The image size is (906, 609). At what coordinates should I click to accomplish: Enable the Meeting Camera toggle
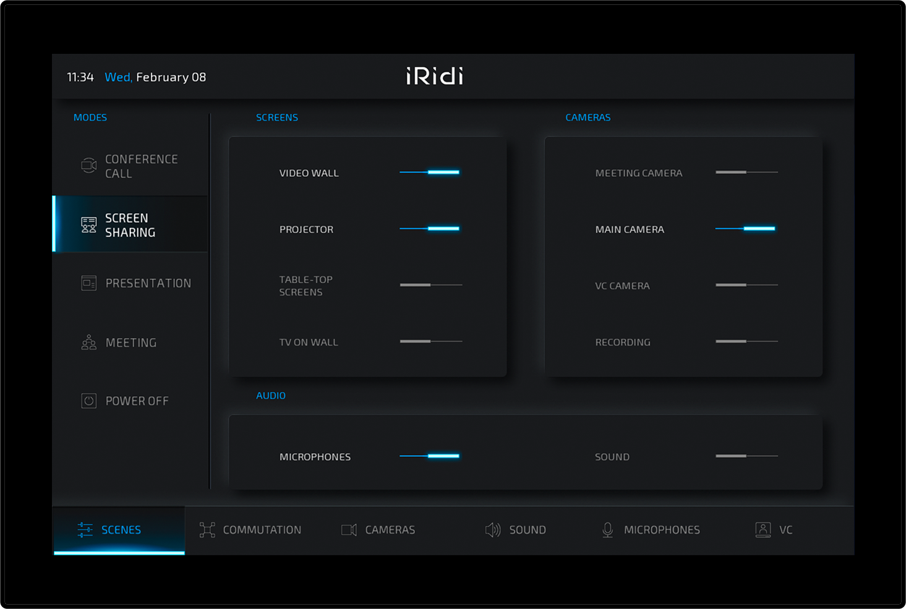tap(746, 172)
